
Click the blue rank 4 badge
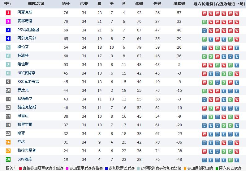pyautogui.click(x=8, y=39)
